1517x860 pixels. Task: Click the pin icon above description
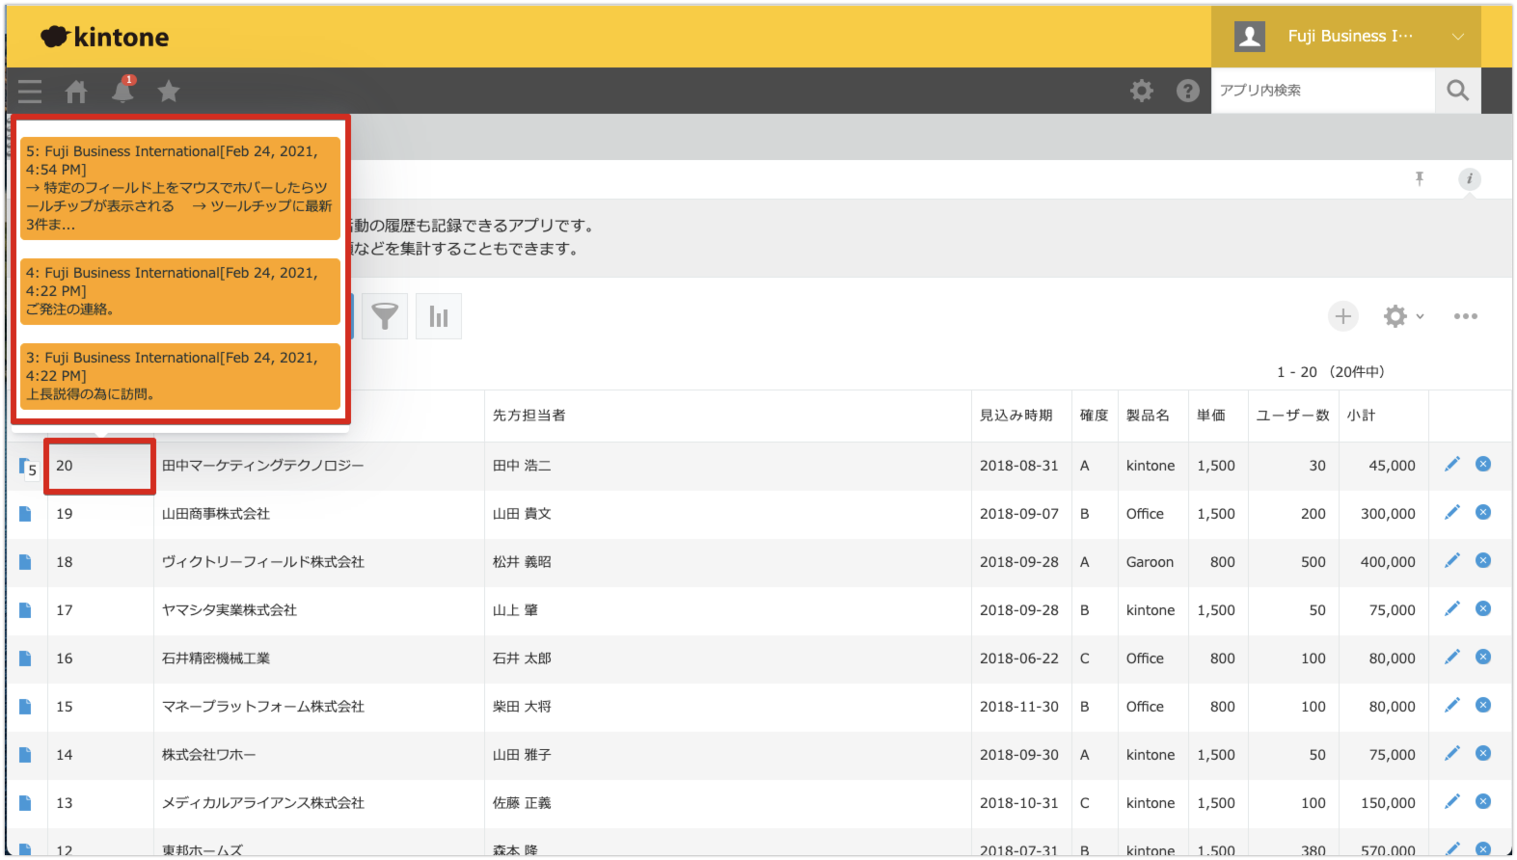click(x=1420, y=178)
